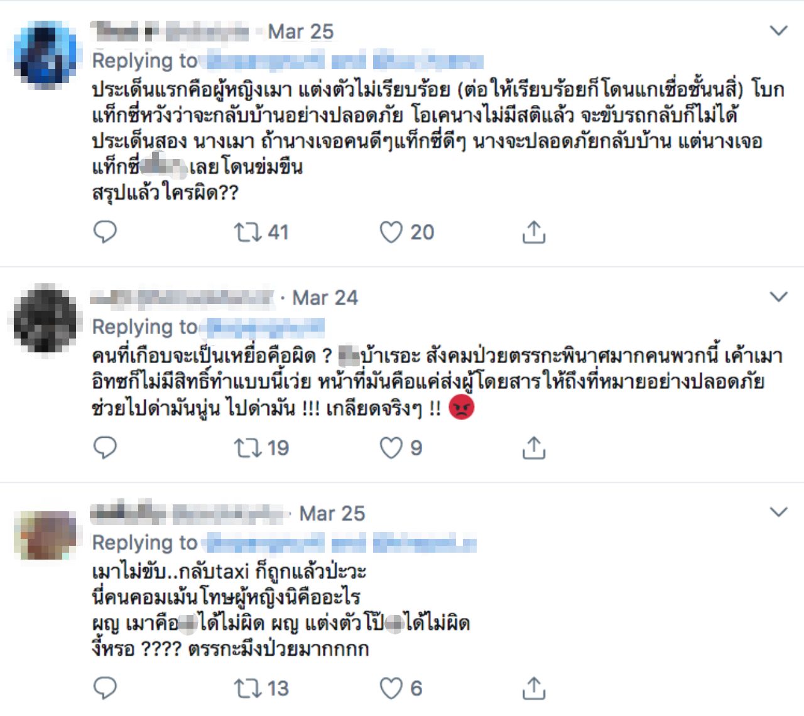804x716 pixels.
Task: Share the last tweet mentioning taxi
Action: coord(533,688)
